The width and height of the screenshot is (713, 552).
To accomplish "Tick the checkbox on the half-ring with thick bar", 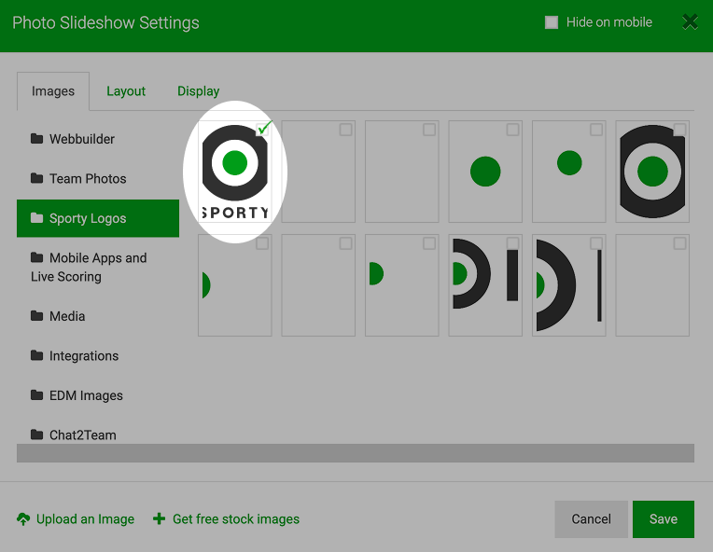I will (513, 243).
